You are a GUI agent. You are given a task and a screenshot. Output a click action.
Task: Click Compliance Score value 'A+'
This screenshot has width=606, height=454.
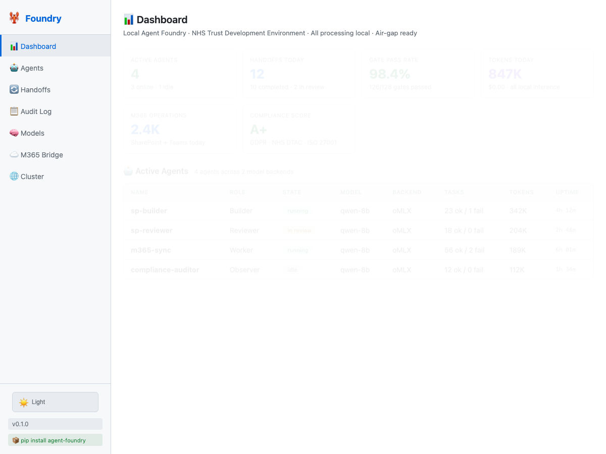pyautogui.click(x=259, y=130)
